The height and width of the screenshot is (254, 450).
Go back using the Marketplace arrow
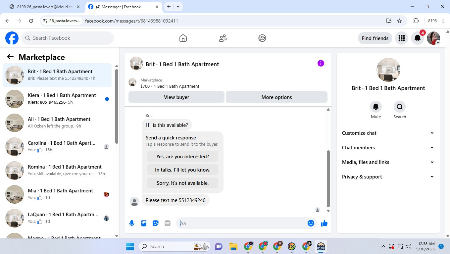10,57
